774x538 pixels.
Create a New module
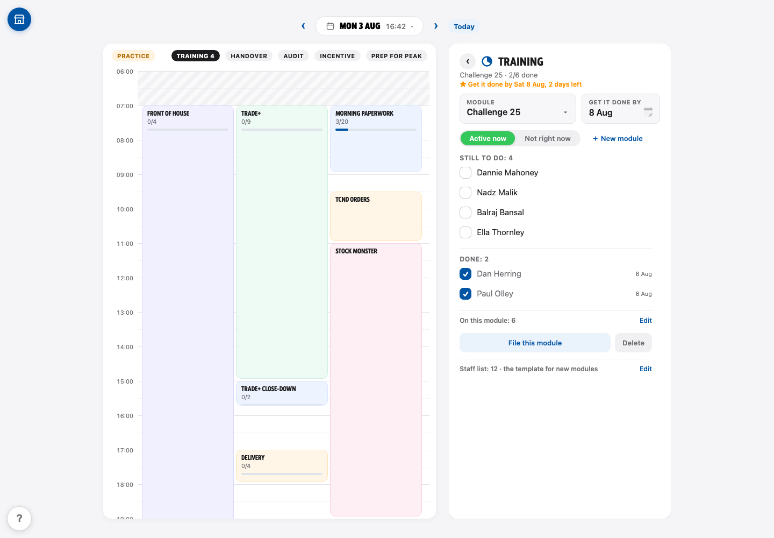[x=618, y=138]
